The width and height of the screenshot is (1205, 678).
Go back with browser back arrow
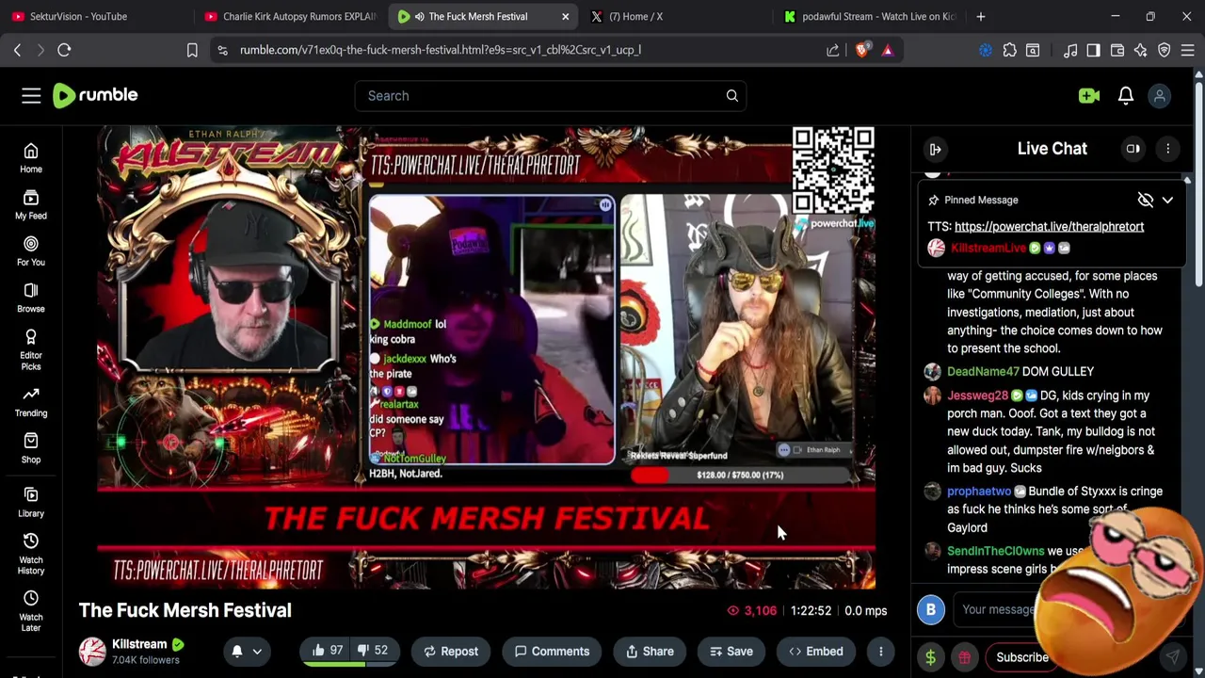[x=17, y=50]
